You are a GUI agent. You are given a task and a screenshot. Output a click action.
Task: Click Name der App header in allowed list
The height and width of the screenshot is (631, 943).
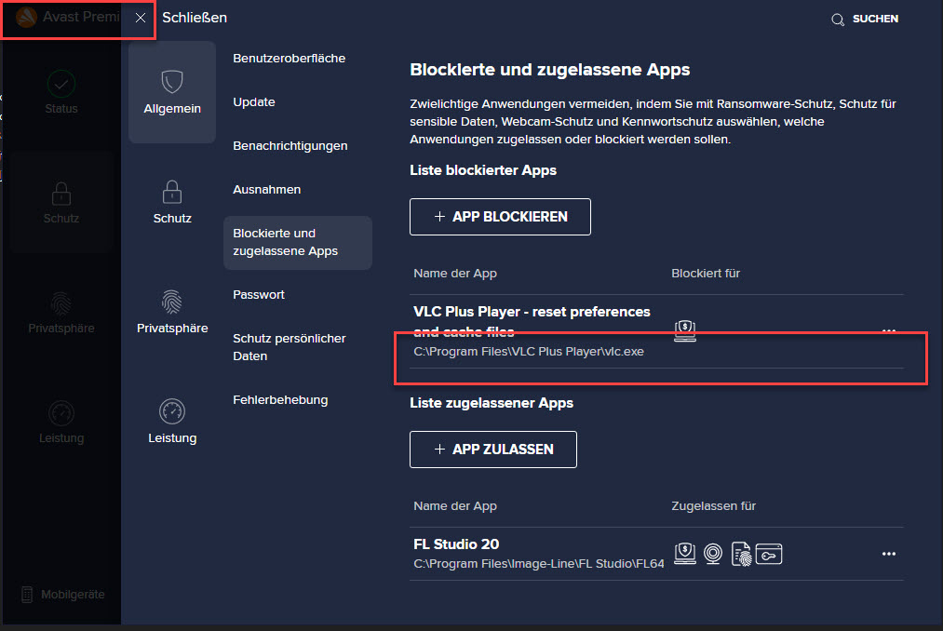(x=455, y=506)
